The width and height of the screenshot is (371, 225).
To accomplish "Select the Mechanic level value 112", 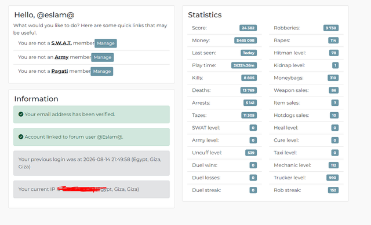I will click(334, 165).
